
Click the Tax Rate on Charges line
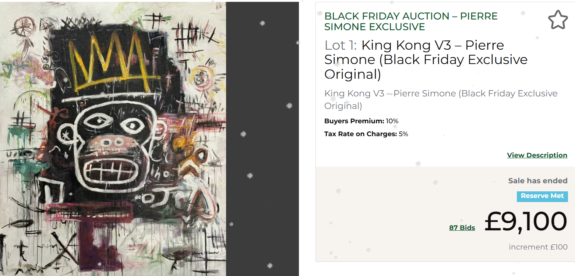366,134
